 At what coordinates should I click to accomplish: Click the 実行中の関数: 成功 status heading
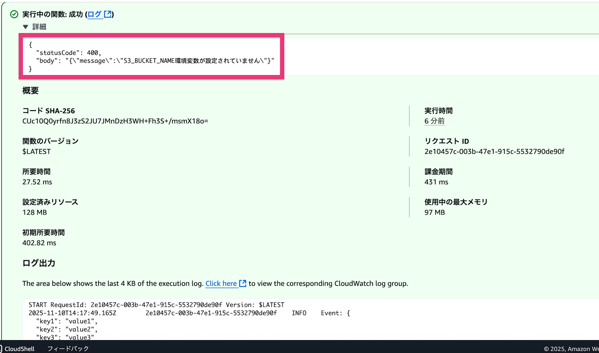click(x=52, y=14)
